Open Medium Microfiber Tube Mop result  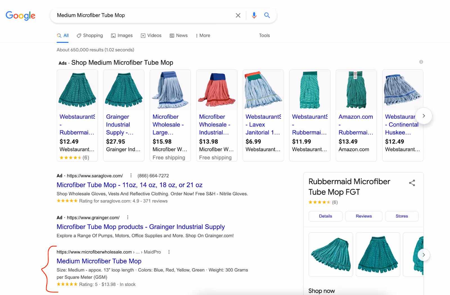coord(99,261)
